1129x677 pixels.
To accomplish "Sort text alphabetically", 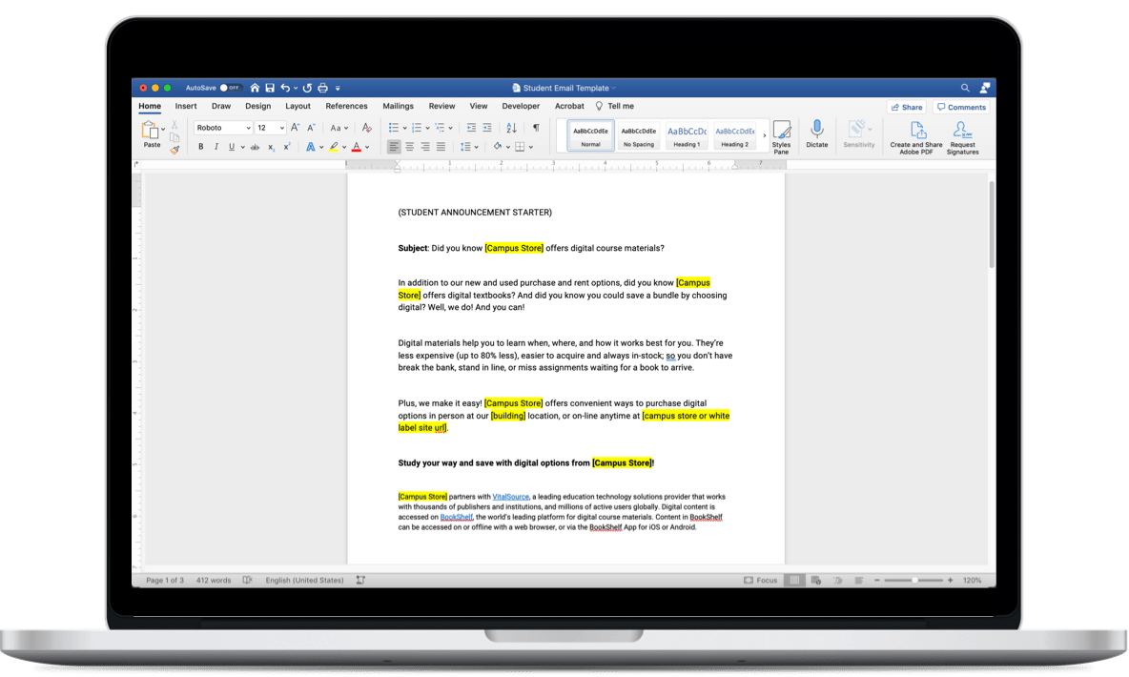I will pos(511,128).
